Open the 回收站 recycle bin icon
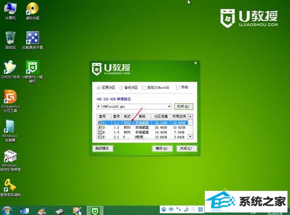This screenshot has height=215, width=290. pyautogui.click(x=11, y=40)
